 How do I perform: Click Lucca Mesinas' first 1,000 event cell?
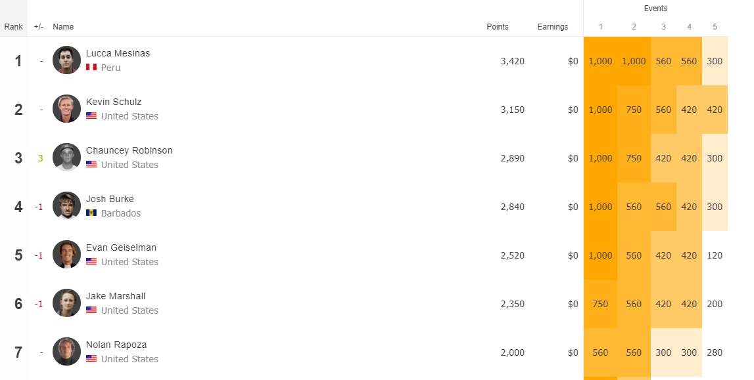click(600, 61)
